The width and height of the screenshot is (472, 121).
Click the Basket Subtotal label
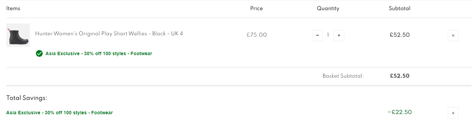click(x=343, y=76)
